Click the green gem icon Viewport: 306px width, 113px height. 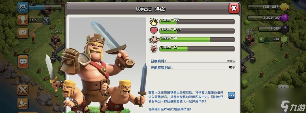point(285,40)
